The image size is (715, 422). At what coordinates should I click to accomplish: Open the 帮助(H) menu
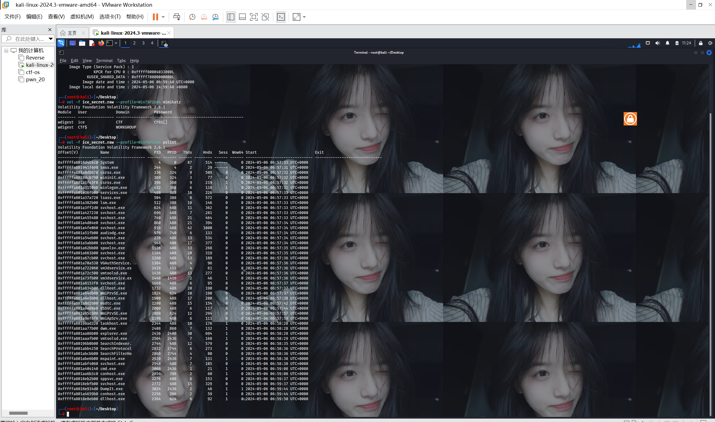point(135,17)
